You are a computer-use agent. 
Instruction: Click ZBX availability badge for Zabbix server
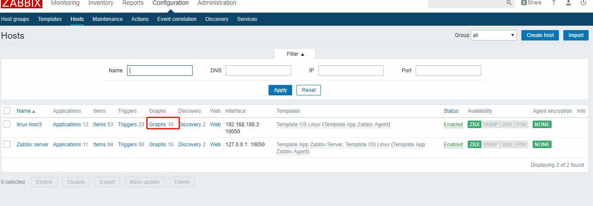[474, 145]
